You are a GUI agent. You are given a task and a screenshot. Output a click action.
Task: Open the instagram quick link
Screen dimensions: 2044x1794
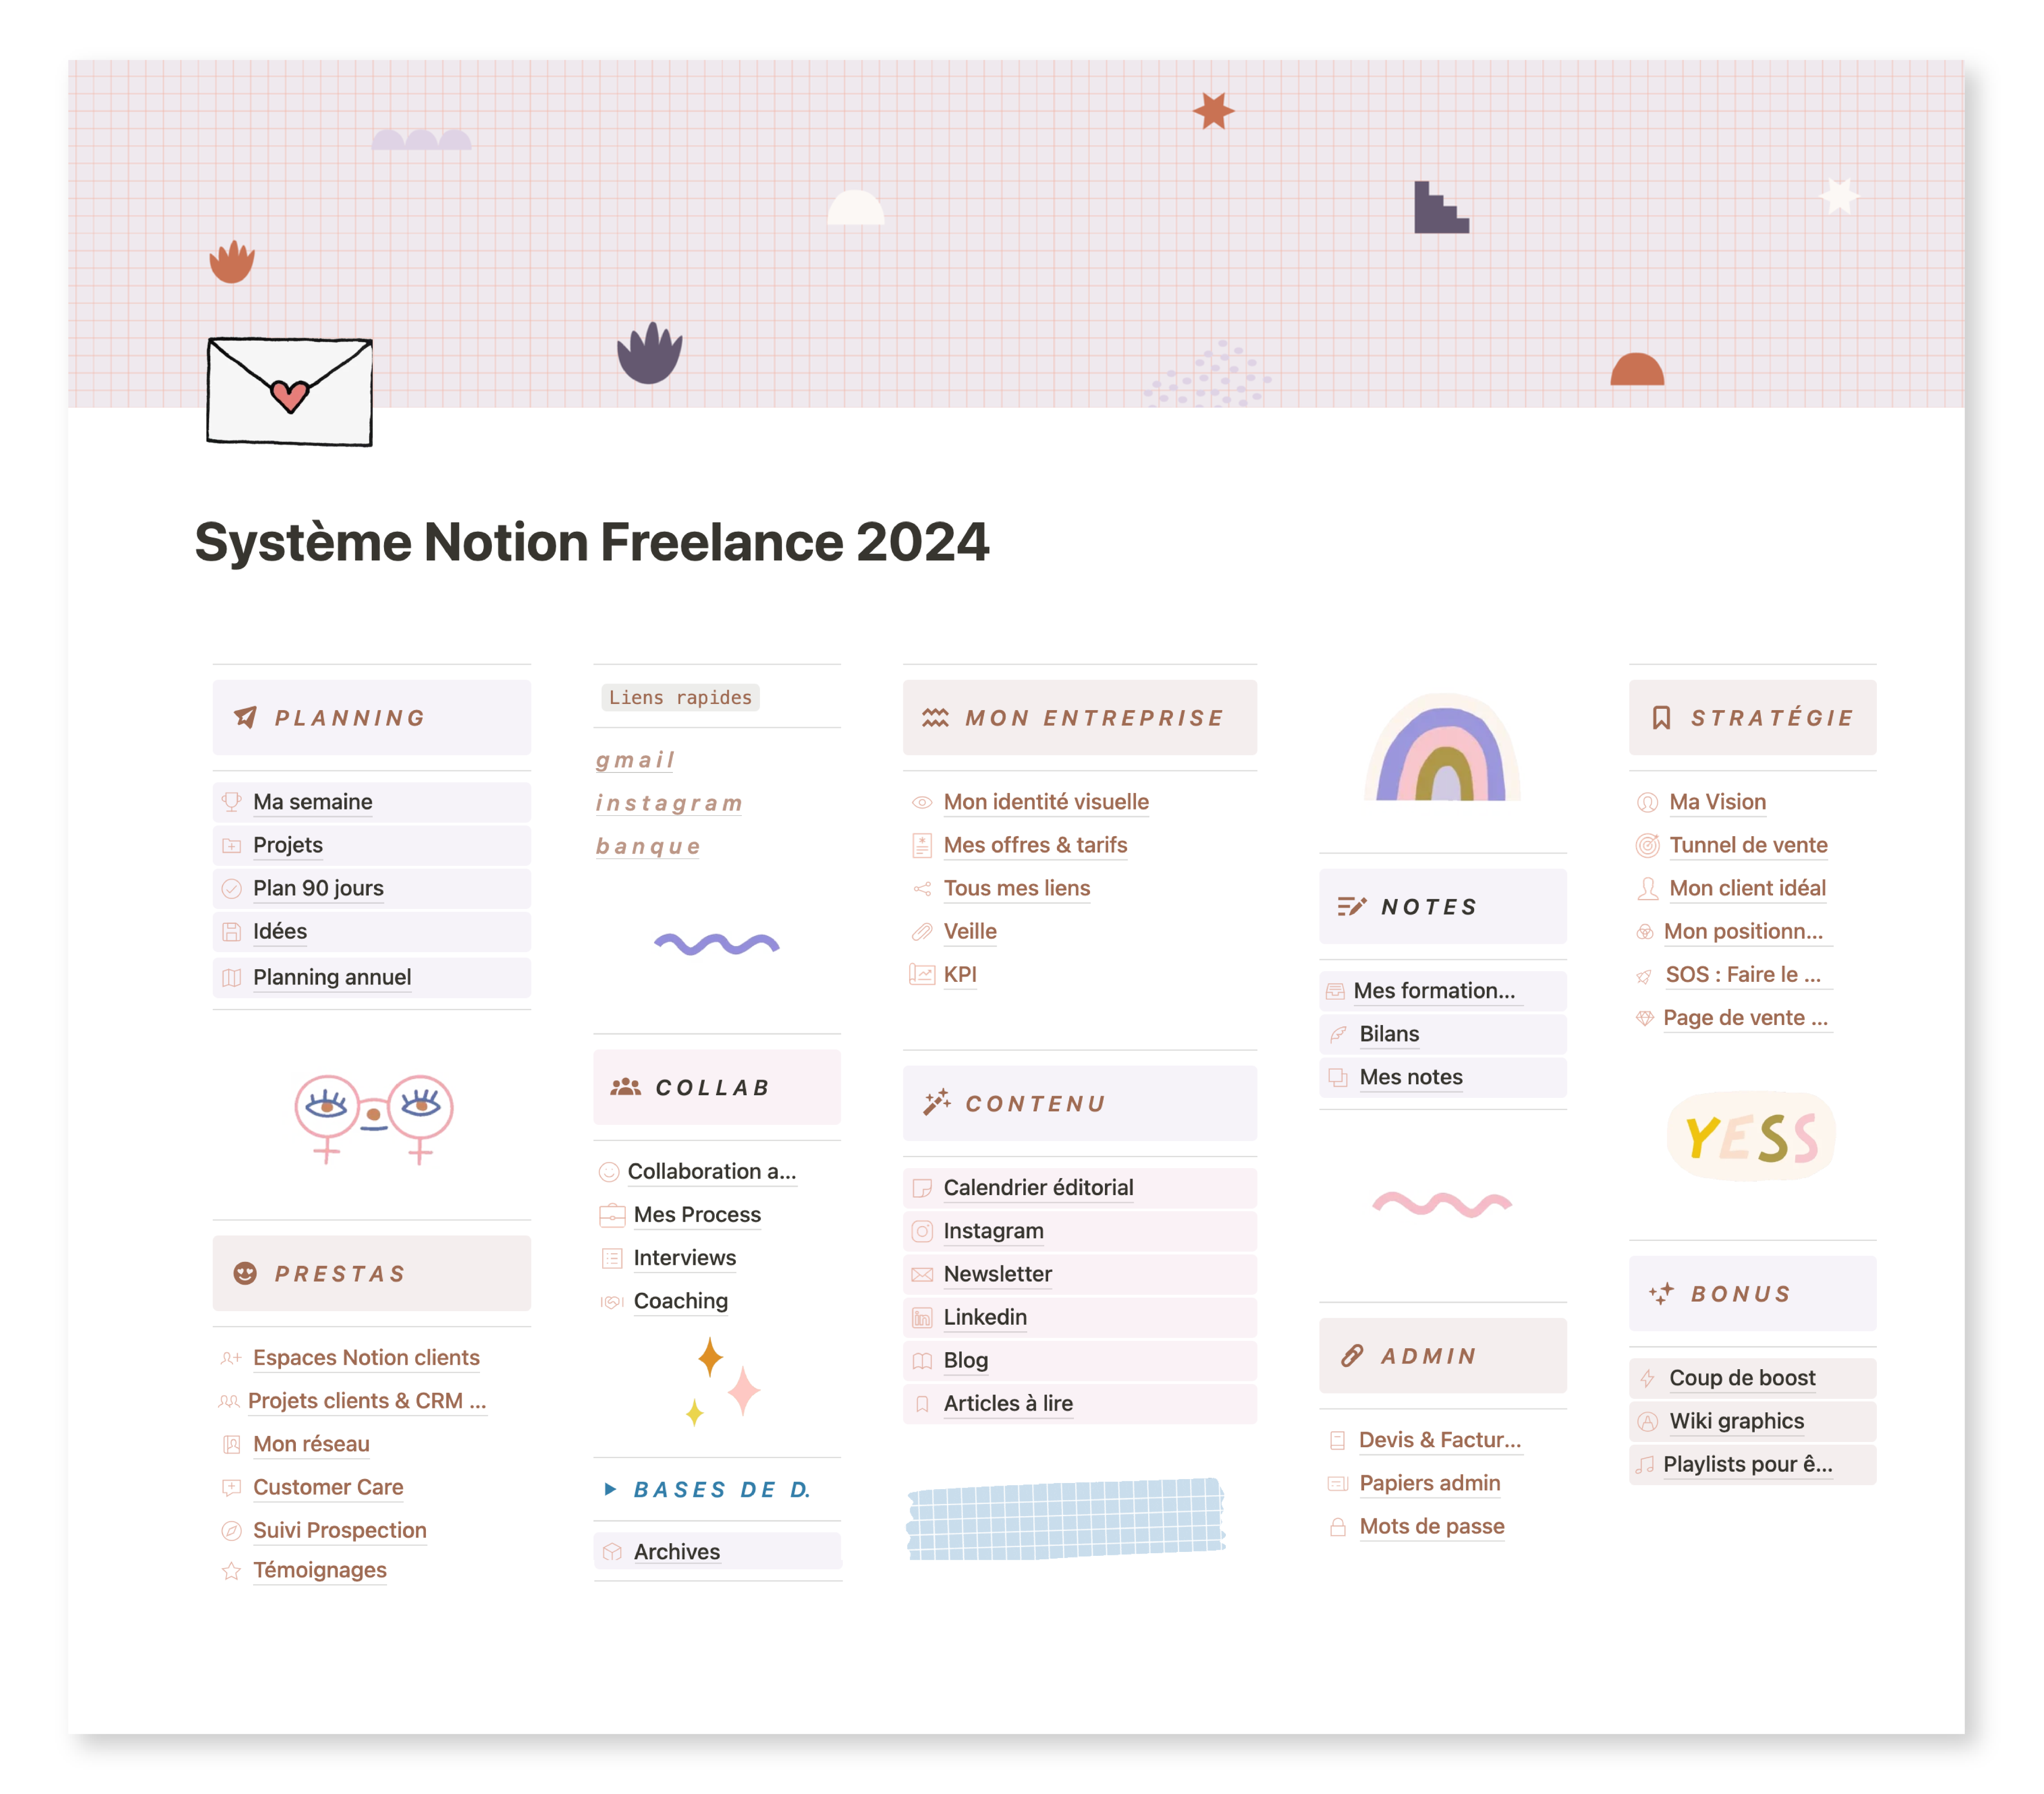[669, 803]
